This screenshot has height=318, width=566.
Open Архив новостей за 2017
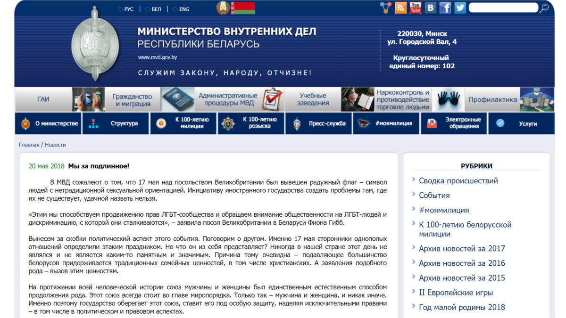point(462,248)
